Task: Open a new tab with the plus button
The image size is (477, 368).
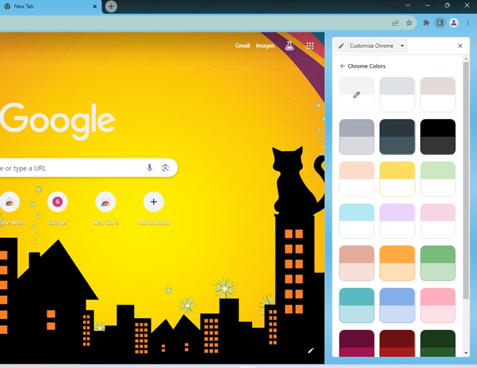Action: [x=111, y=7]
